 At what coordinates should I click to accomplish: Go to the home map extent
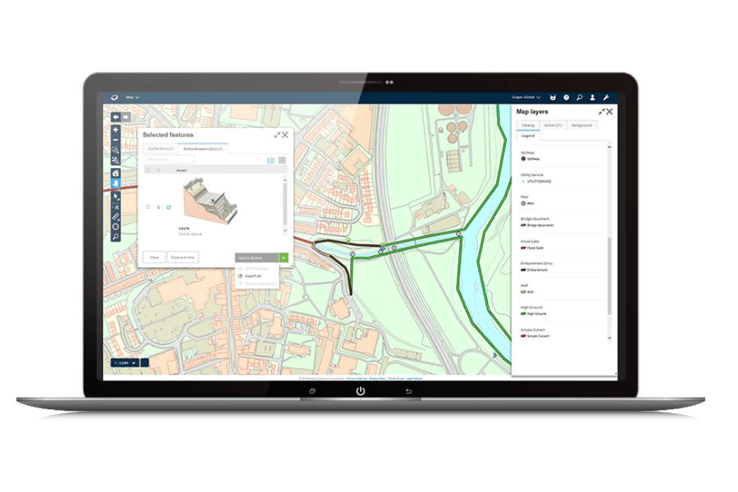[x=116, y=173]
